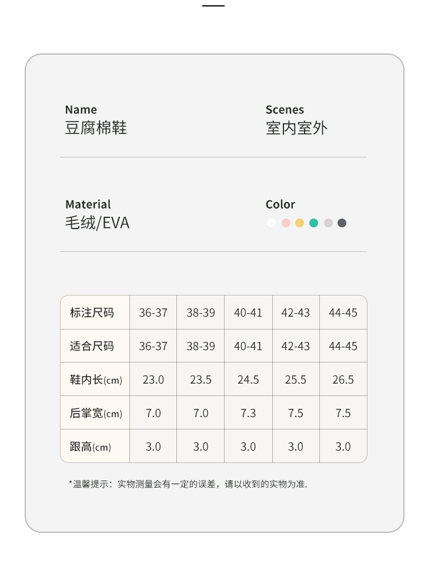Click the 鞋内长(cm) row header
Viewport: 441px width, 564px height.
[x=96, y=380]
